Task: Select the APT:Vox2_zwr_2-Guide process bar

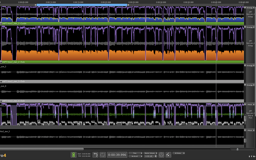Action: pyautogui.click(x=122, y=23)
